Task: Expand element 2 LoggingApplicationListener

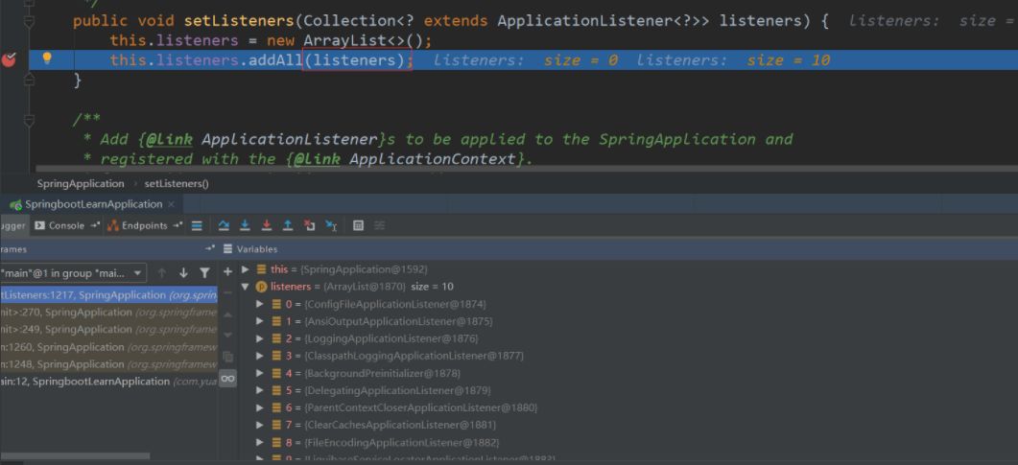Action: [260, 338]
